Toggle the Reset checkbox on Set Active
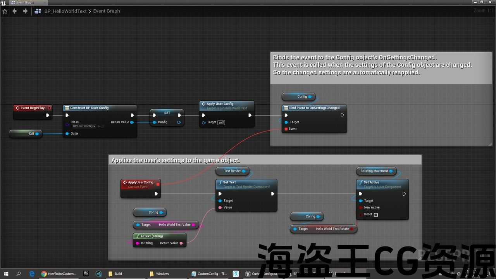The width and height of the screenshot is (496, 279). tap(376, 215)
